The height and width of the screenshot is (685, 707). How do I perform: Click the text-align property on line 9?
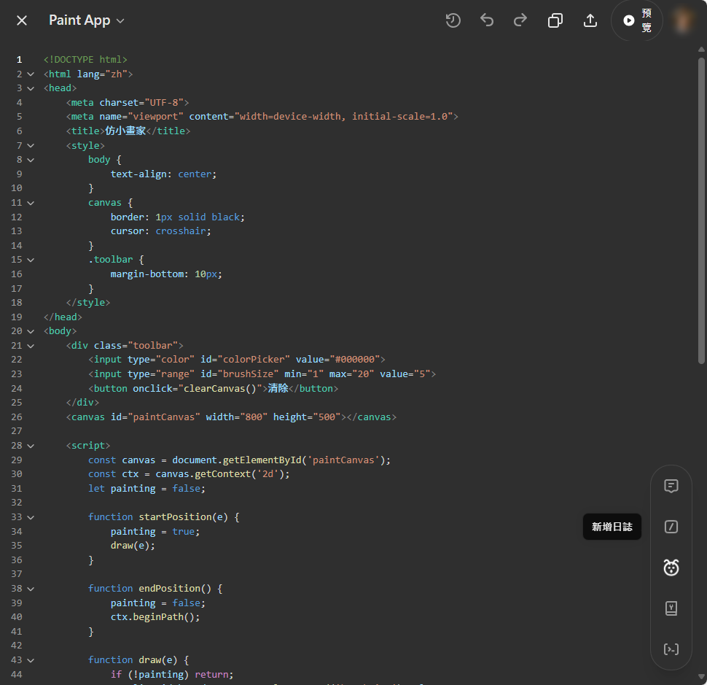point(139,174)
